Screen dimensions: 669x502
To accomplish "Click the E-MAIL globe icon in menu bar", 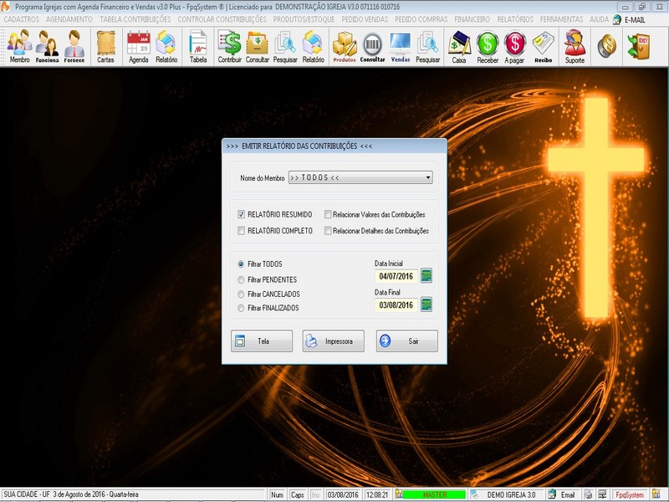I will [x=617, y=19].
